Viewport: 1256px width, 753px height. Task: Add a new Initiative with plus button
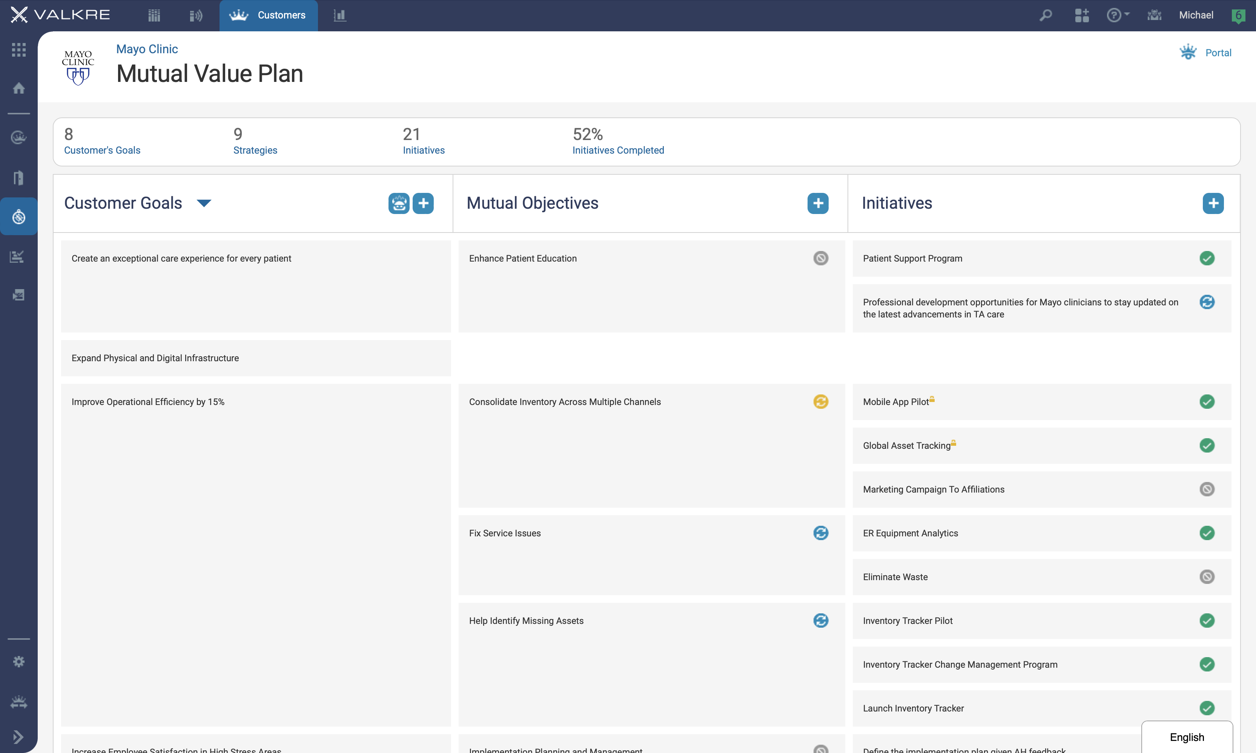tap(1213, 203)
